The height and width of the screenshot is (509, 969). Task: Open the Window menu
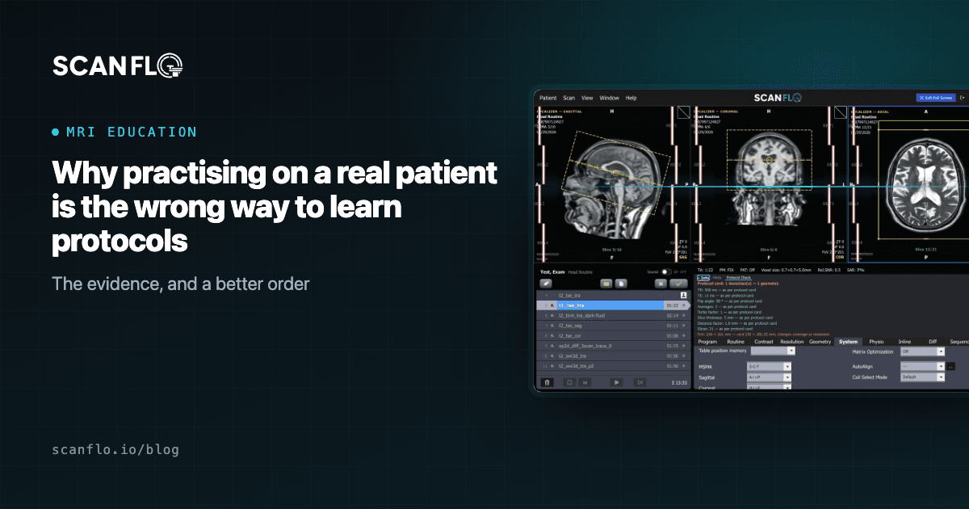pos(609,98)
